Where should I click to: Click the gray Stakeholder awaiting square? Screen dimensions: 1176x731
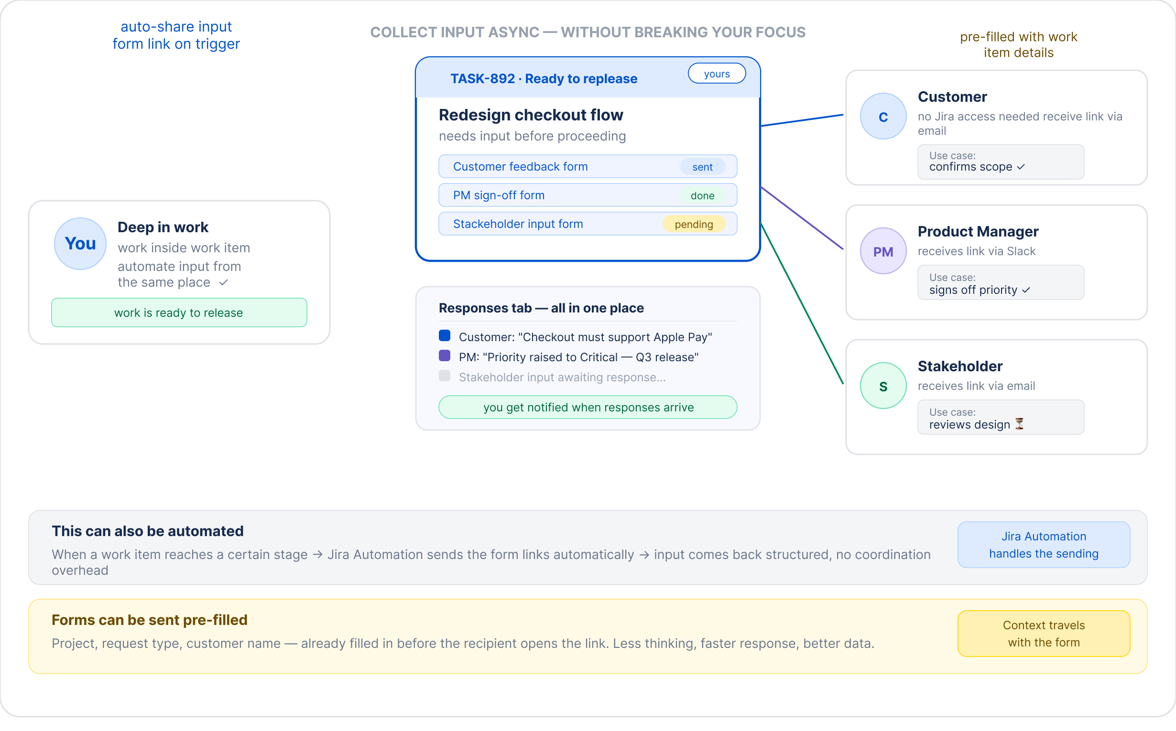coord(445,376)
